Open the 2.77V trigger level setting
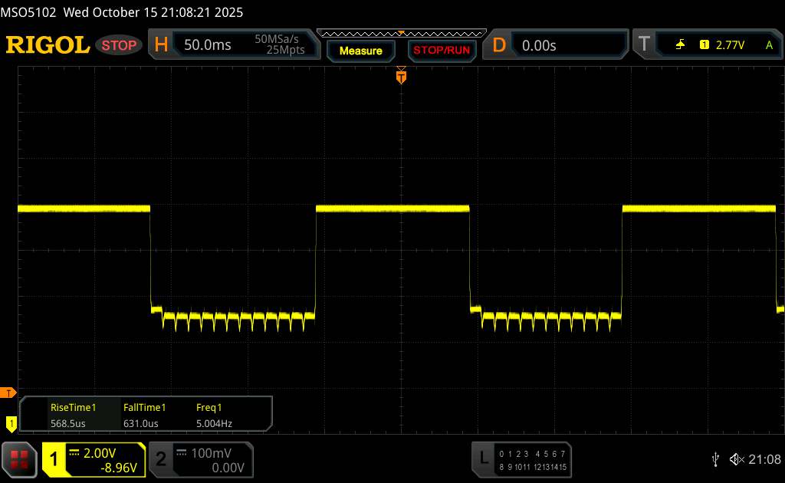 (x=730, y=45)
